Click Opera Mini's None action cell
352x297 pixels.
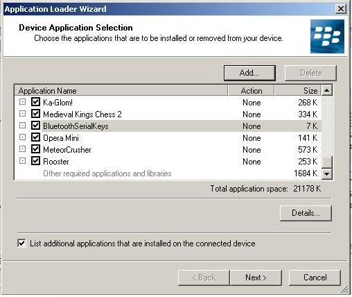click(x=252, y=138)
